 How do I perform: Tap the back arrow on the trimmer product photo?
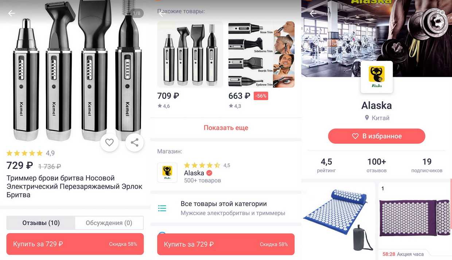tap(12, 13)
